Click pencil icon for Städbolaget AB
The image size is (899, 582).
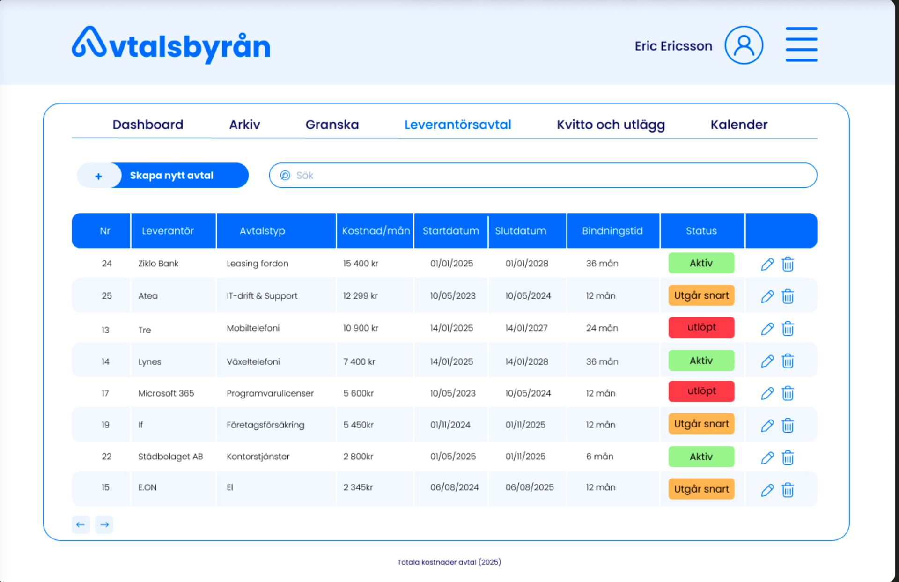pos(767,457)
